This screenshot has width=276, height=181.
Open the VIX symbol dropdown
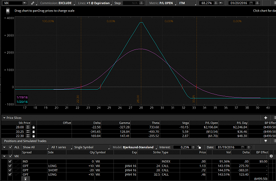[x=25, y=3]
